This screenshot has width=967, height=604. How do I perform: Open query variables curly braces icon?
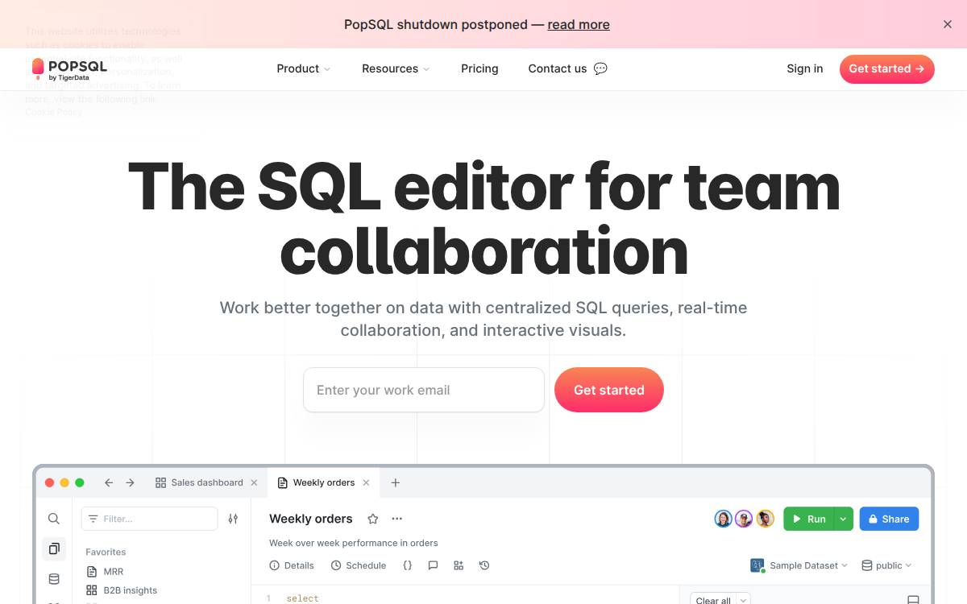point(407,565)
